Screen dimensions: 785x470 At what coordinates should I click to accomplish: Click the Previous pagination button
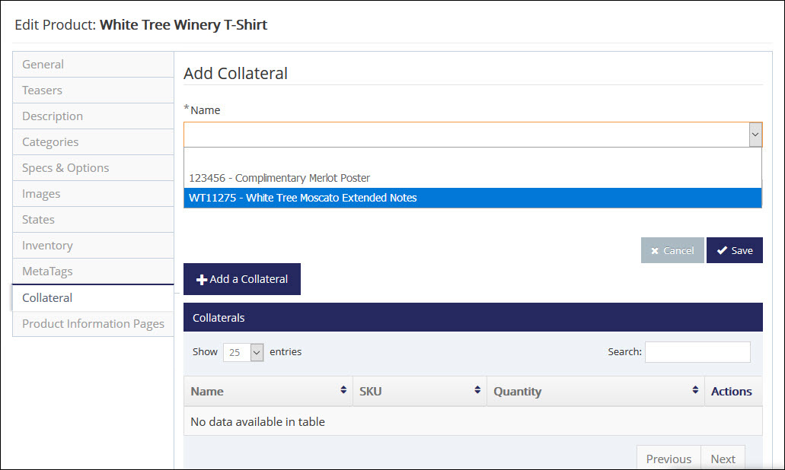(668, 458)
